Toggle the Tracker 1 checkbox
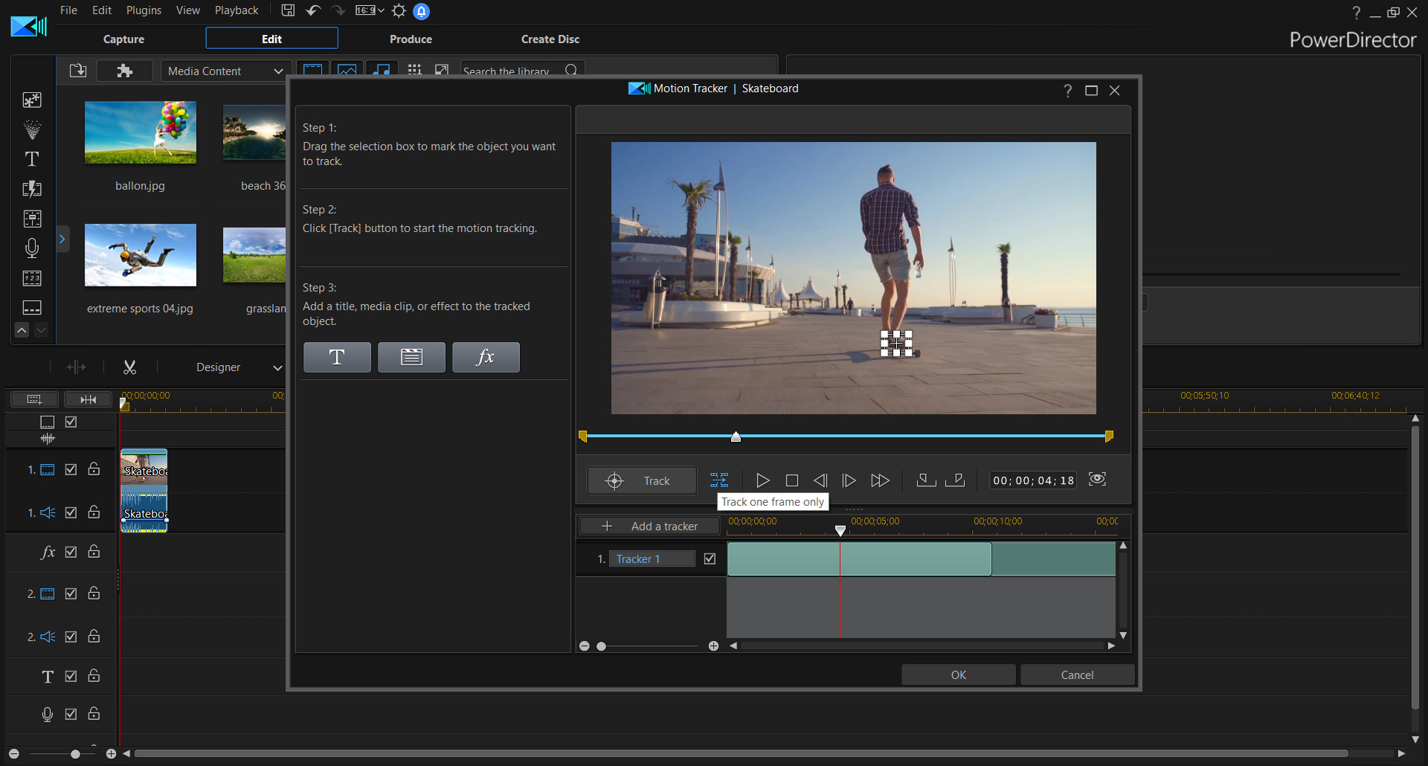This screenshot has width=1428, height=766. (710, 559)
